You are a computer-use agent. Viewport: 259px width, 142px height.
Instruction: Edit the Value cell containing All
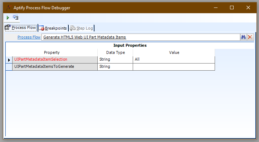[x=174, y=60]
